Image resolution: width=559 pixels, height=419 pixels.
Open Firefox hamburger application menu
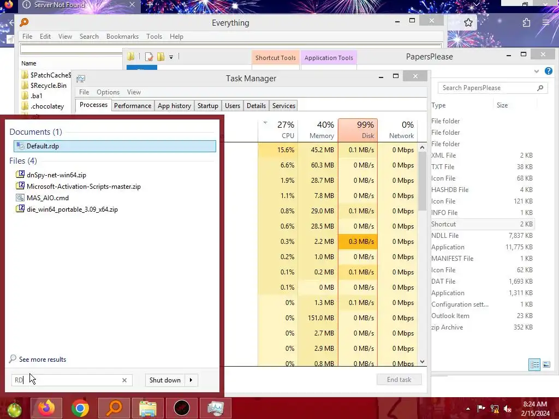click(x=546, y=23)
